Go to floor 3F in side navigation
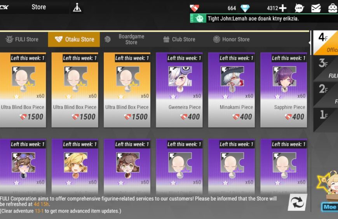 click(x=326, y=68)
